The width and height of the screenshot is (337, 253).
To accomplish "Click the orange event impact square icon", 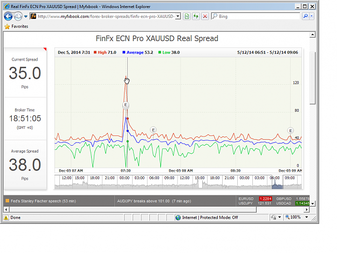I will coord(8,201).
